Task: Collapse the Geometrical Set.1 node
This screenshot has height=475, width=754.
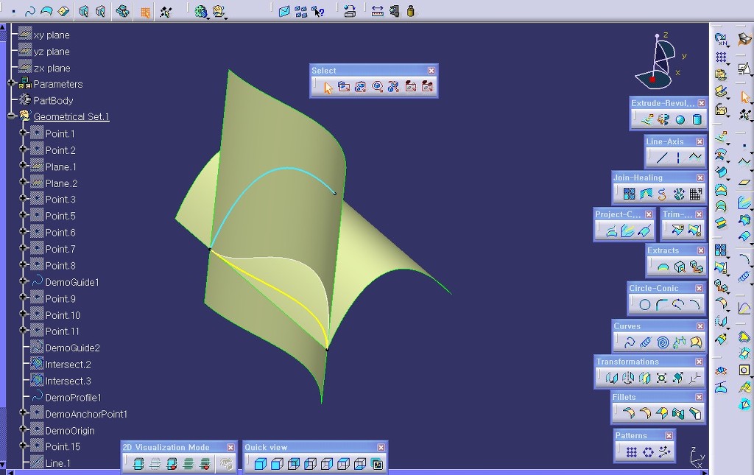Action: point(12,116)
